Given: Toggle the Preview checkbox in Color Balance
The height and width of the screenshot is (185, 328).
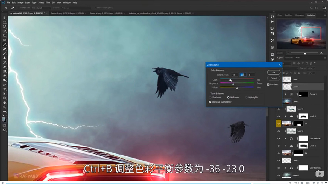Looking at the screenshot, I should pos(268,84).
